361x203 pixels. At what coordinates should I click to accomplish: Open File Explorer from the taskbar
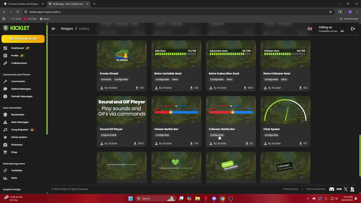click(197, 198)
